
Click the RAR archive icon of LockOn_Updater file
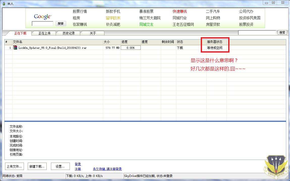15,48
